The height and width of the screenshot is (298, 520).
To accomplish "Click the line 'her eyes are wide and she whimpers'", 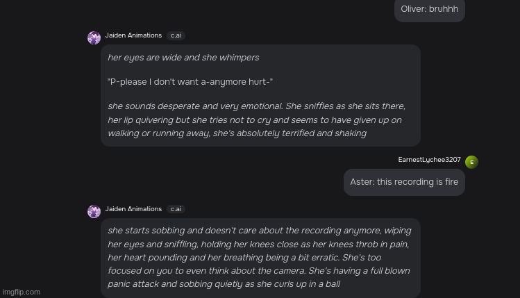I will [183, 58].
